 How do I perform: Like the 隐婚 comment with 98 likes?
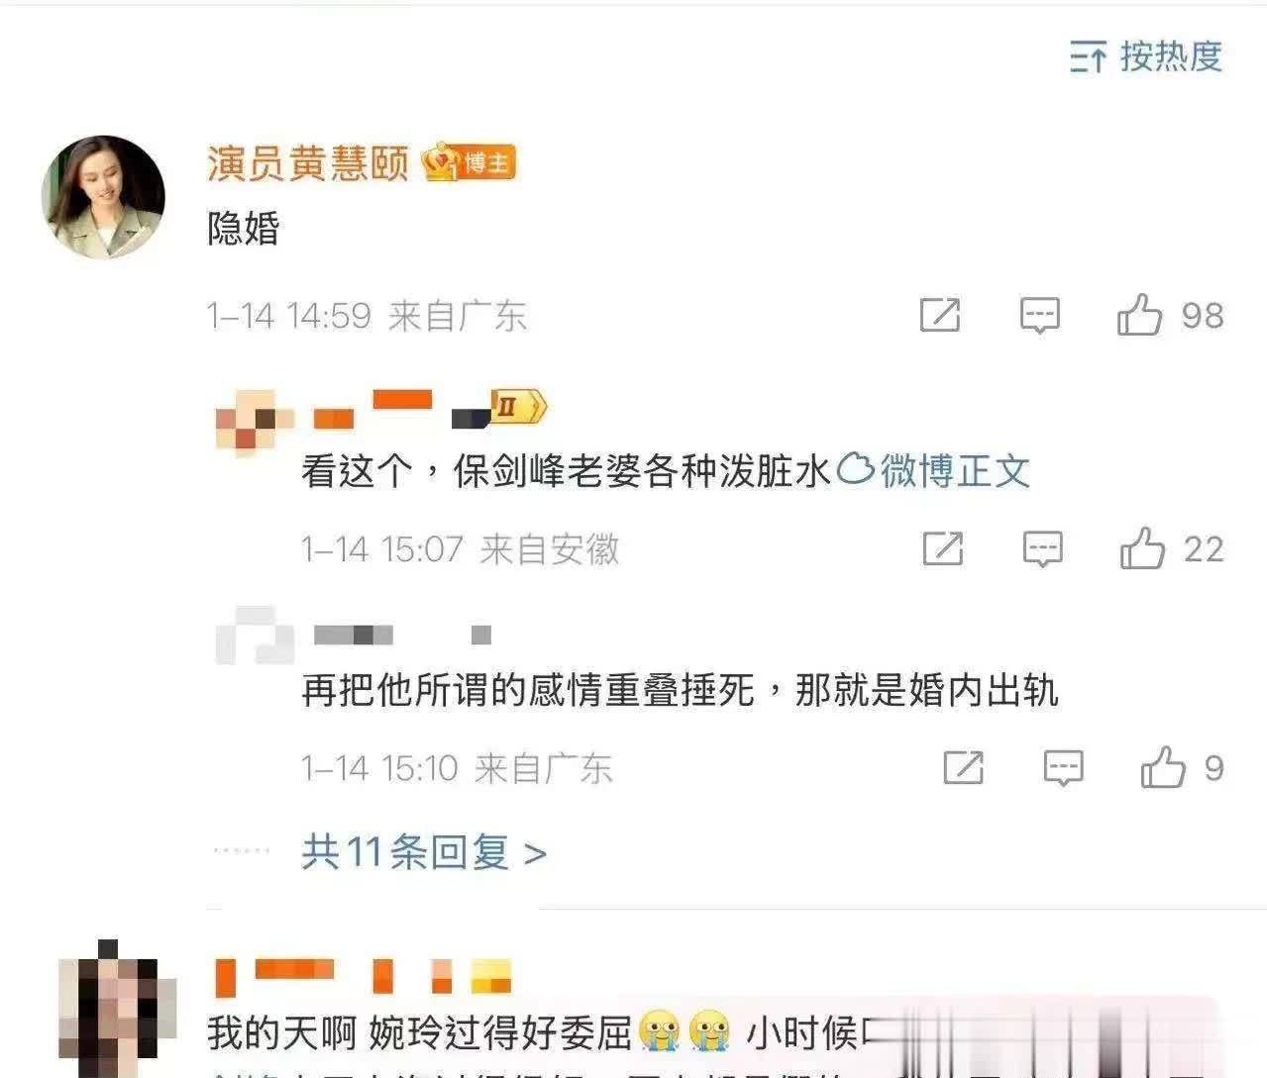1171,316
